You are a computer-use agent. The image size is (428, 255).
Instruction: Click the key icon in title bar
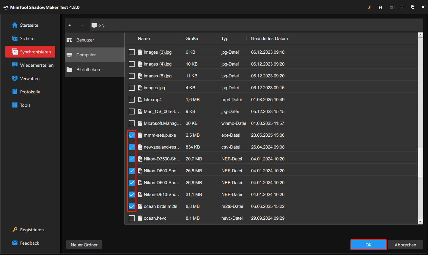(370, 7)
